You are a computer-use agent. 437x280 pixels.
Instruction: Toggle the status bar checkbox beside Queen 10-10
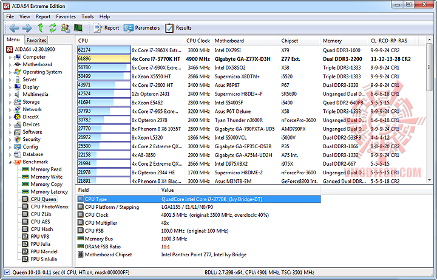coord(7,273)
